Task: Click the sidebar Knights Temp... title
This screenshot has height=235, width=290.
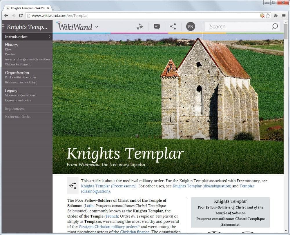Action: pyautogui.click(x=27, y=27)
